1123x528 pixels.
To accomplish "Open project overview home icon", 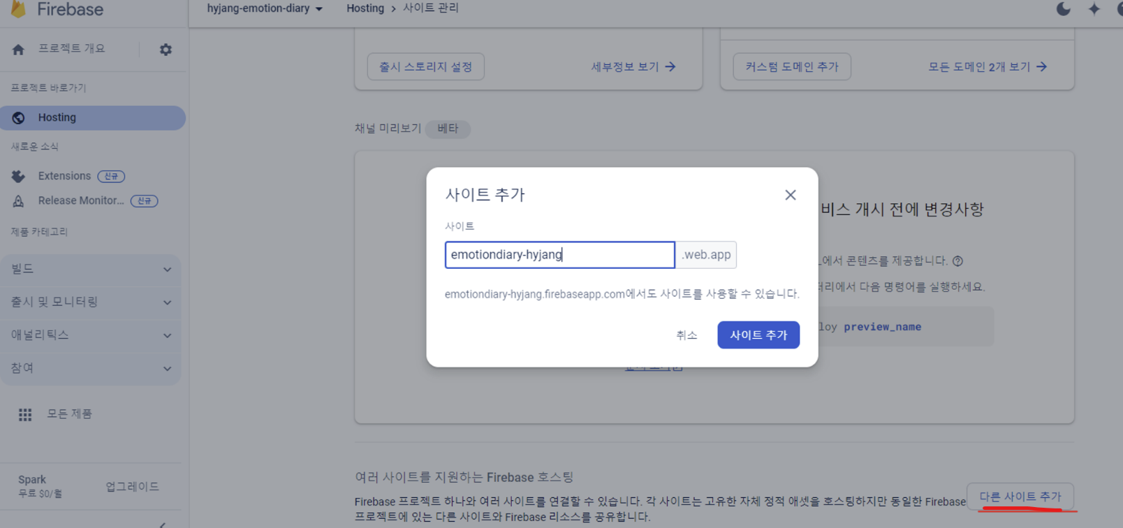I will tap(18, 50).
